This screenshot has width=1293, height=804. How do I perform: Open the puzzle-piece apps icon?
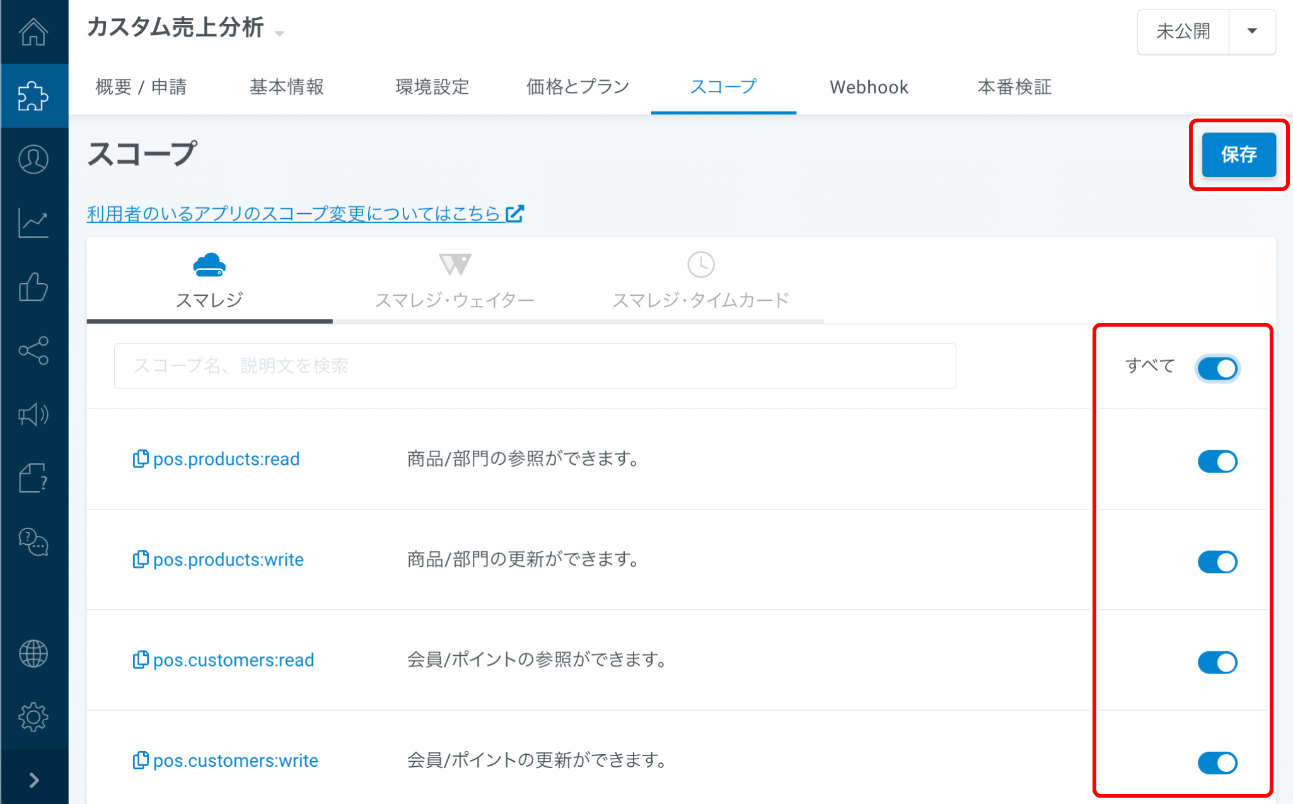tap(33, 96)
